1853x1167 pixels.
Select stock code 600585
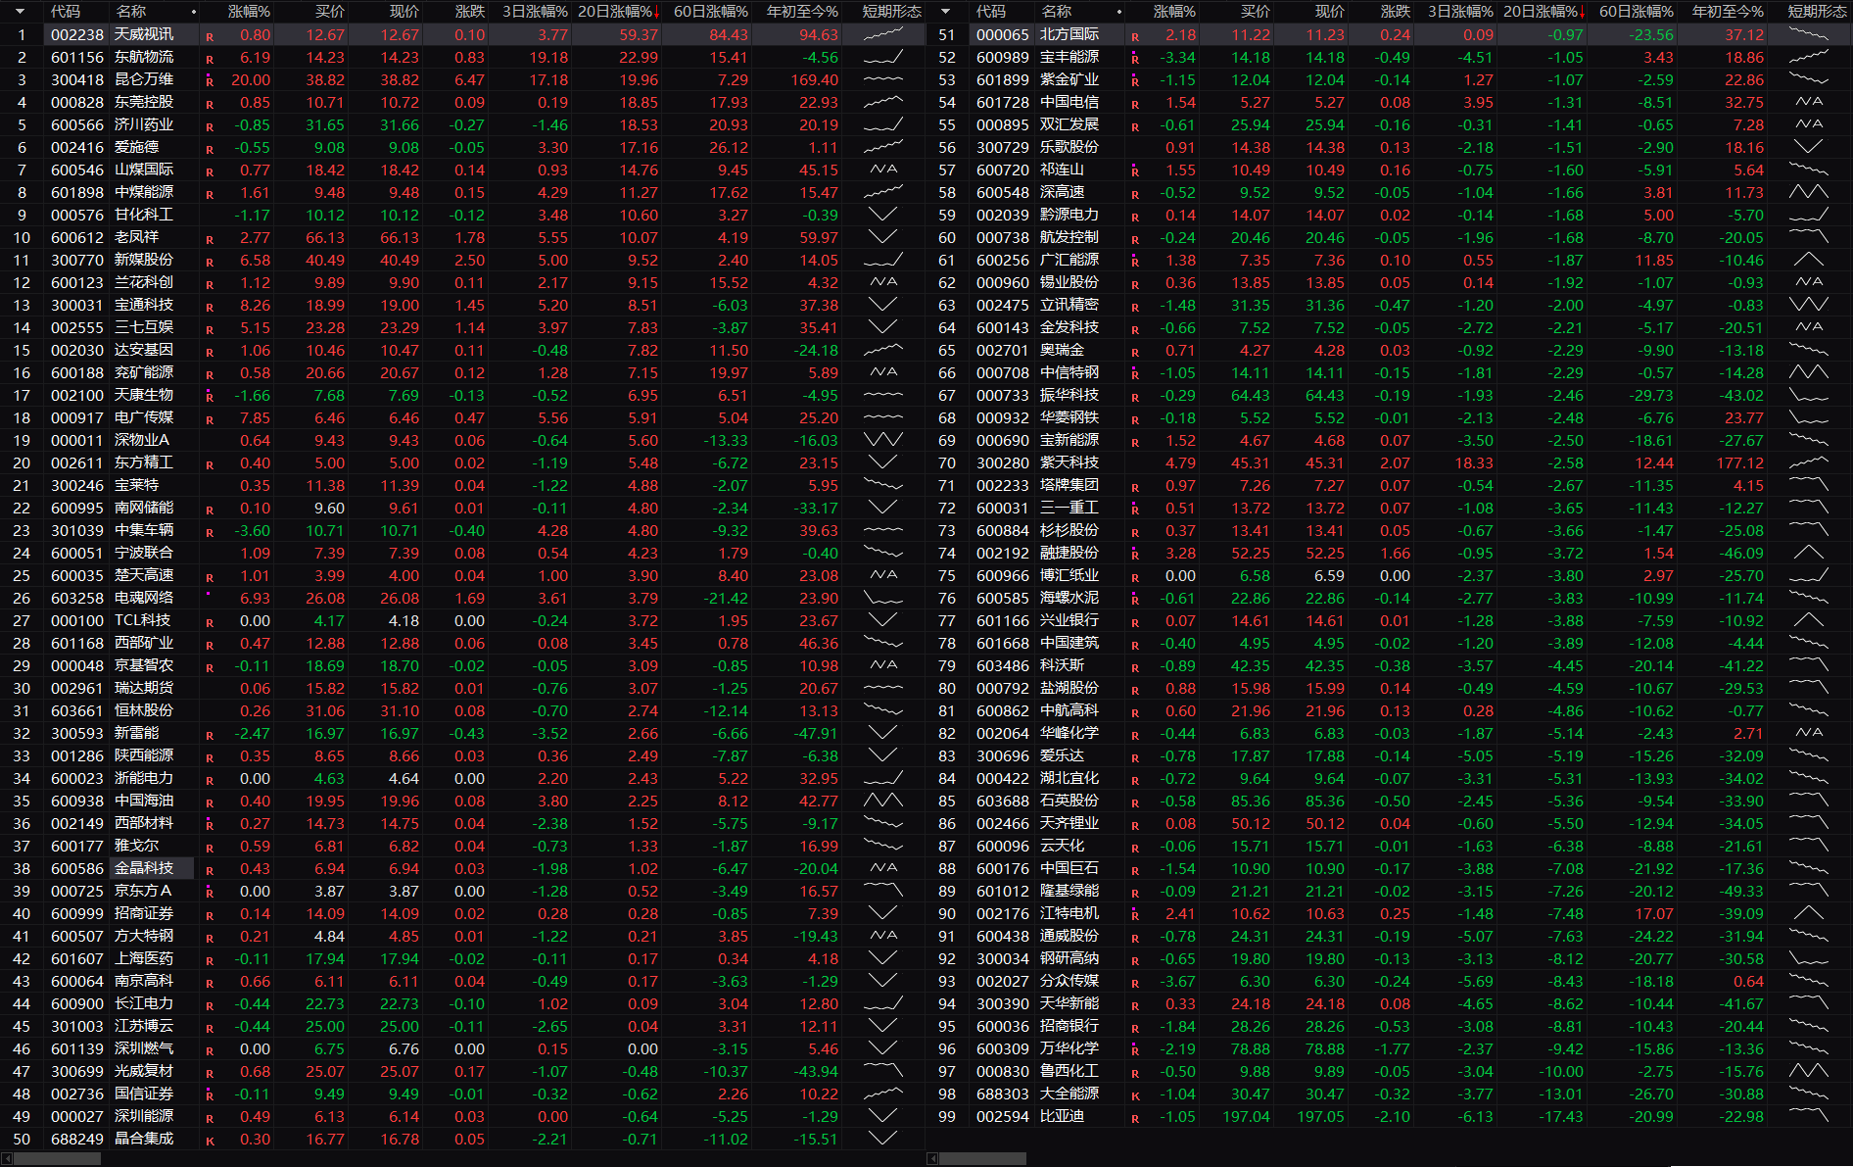pos(1003,598)
